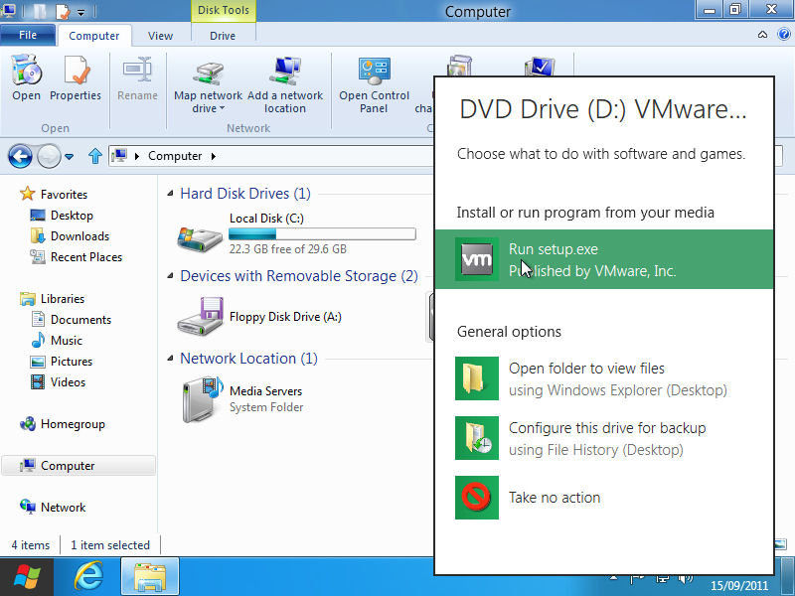
Task: Switch to the View ribbon tab
Action: coord(160,35)
